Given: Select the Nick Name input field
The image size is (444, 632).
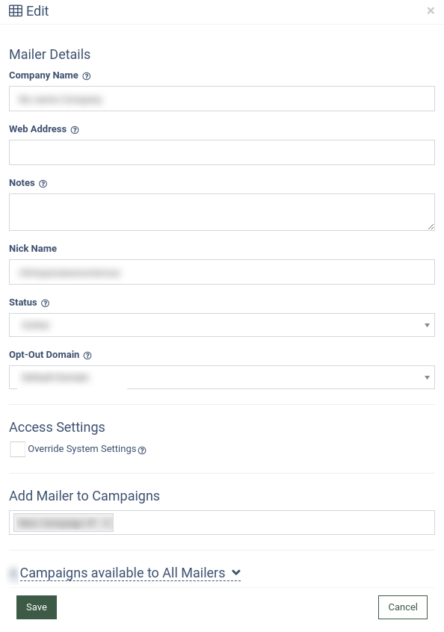Looking at the screenshot, I should click(222, 272).
